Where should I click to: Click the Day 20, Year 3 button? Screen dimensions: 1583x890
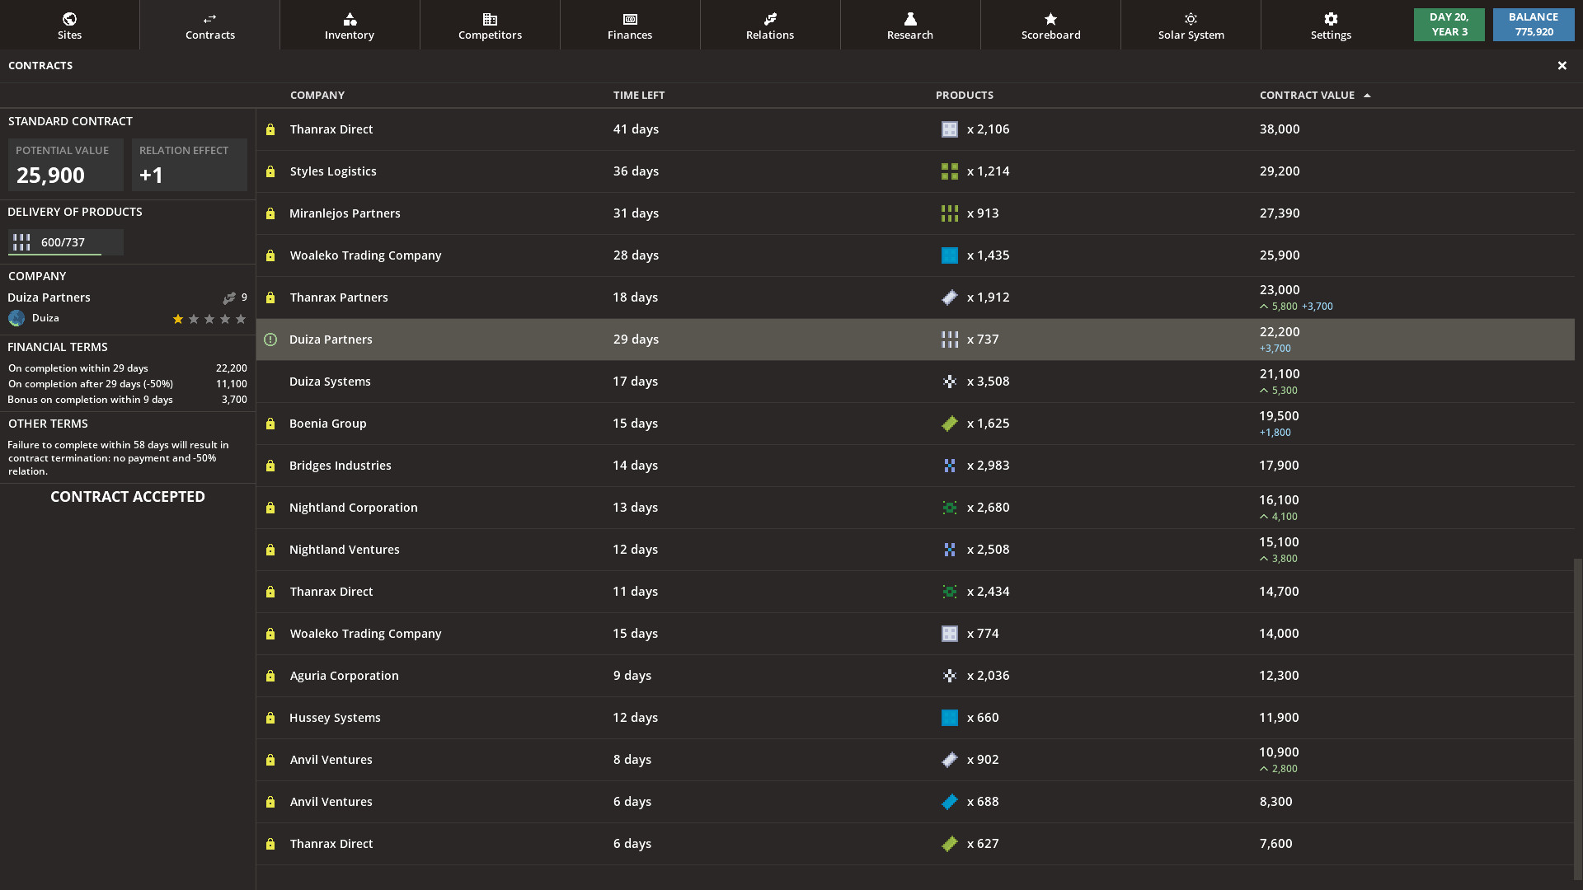coord(1449,24)
